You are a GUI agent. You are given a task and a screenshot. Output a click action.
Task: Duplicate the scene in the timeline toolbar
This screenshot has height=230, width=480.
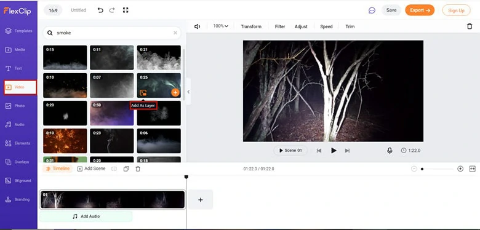(x=126, y=169)
